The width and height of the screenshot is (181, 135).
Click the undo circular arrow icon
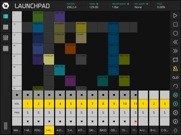click(x=175, y=85)
